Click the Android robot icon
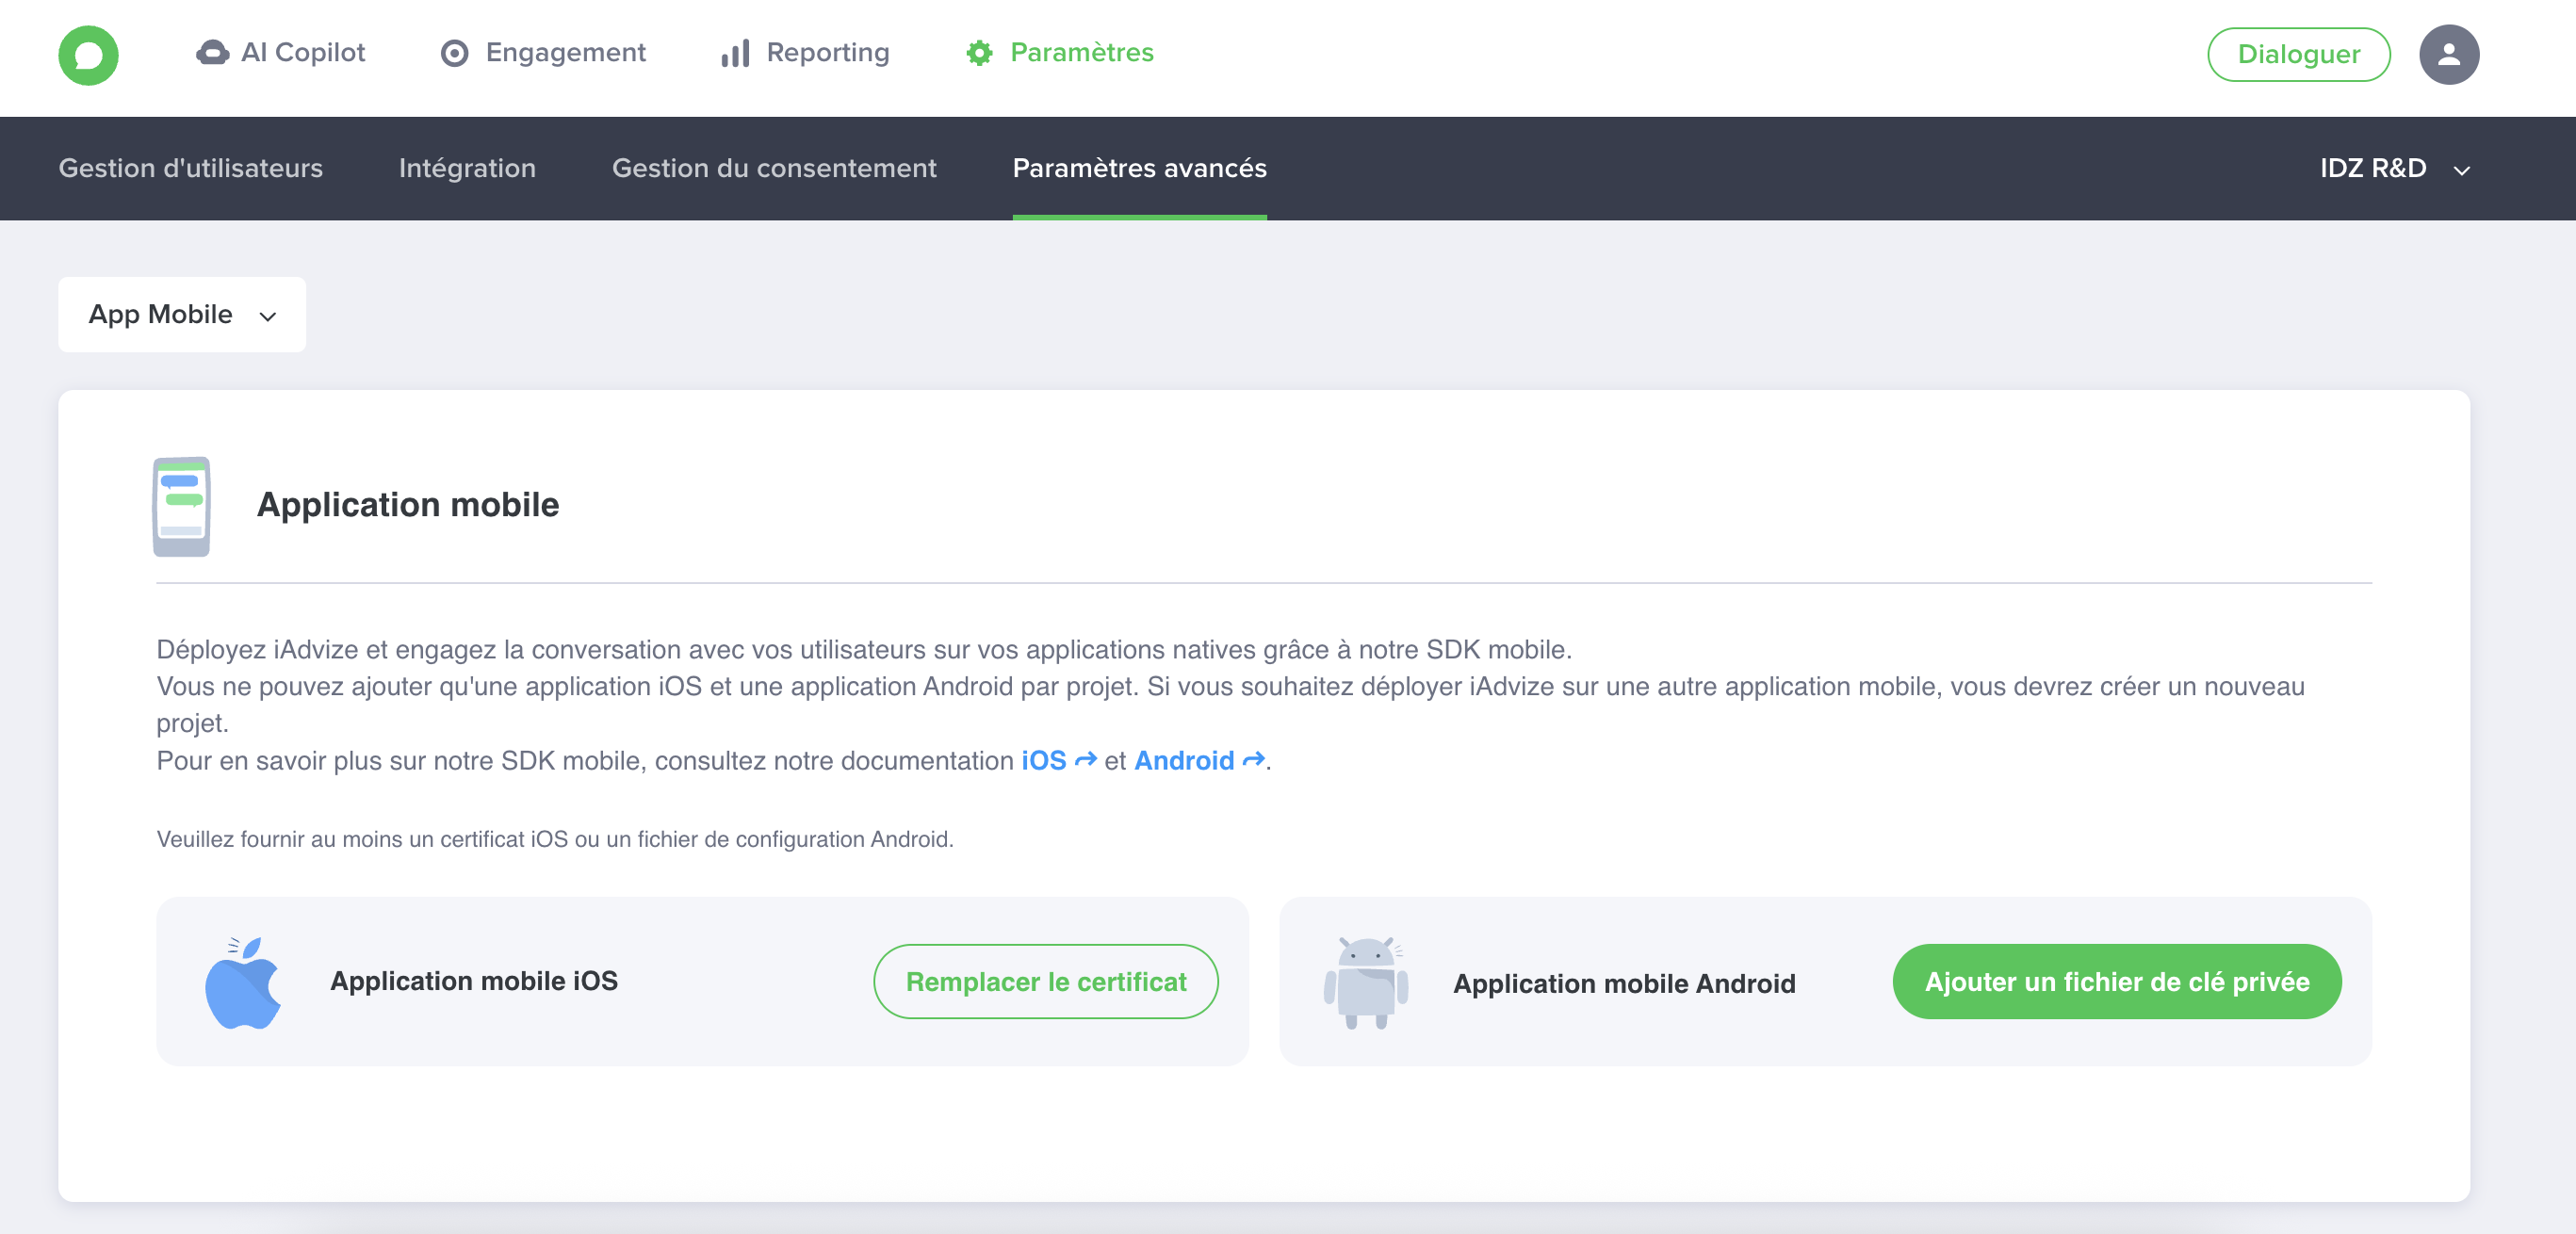 pyautogui.click(x=1365, y=983)
